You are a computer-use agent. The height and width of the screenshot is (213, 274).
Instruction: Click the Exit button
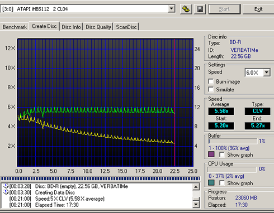258,9
